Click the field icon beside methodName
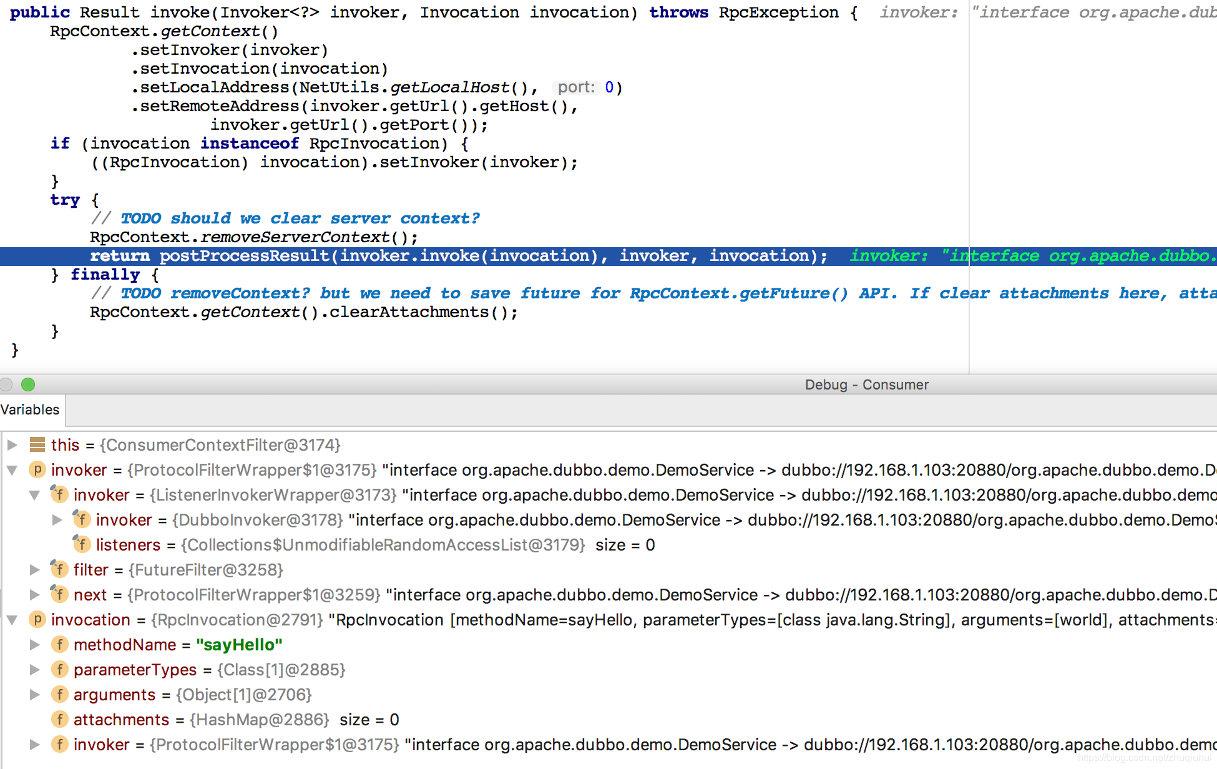The height and width of the screenshot is (769, 1217). click(60, 645)
